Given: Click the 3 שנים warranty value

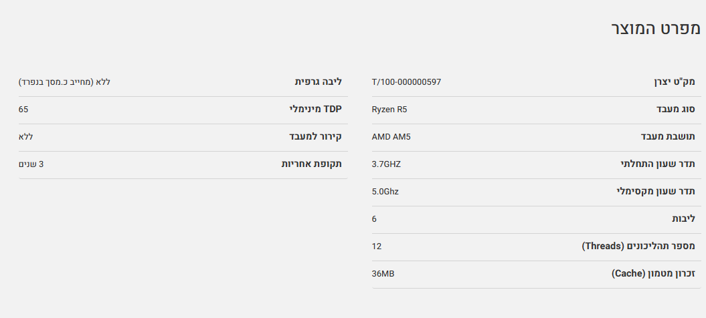Looking at the screenshot, I should tap(31, 164).
